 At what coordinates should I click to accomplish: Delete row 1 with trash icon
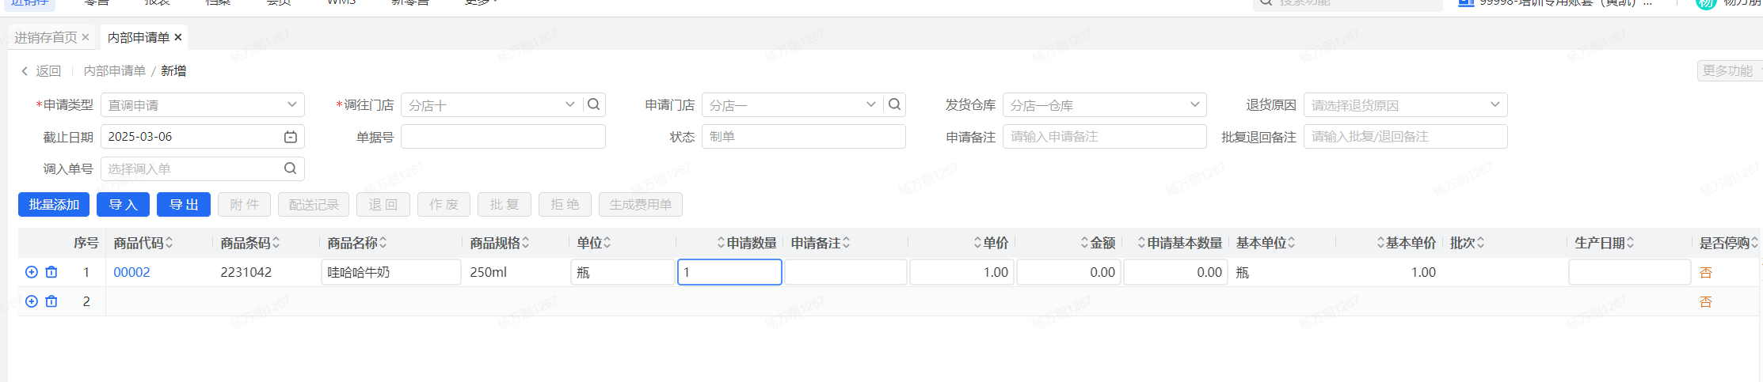tap(51, 272)
